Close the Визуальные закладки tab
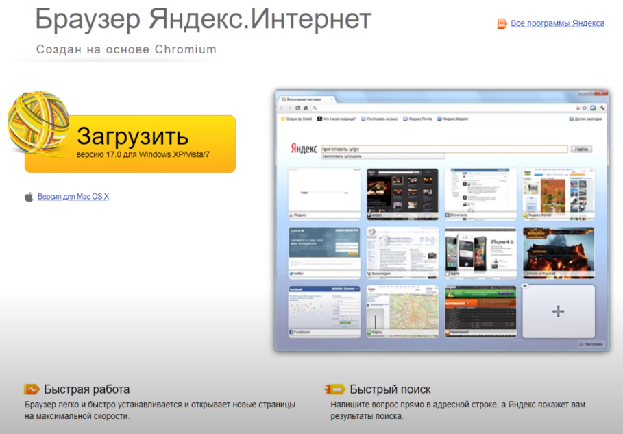This screenshot has width=623, height=434. pyautogui.click(x=332, y=99)
